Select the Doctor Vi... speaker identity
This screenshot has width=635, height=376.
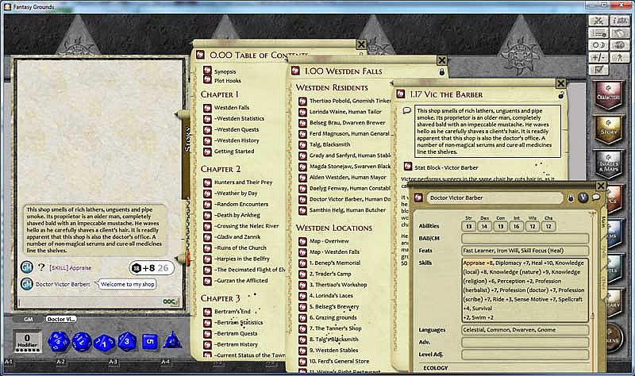[61, 319]
